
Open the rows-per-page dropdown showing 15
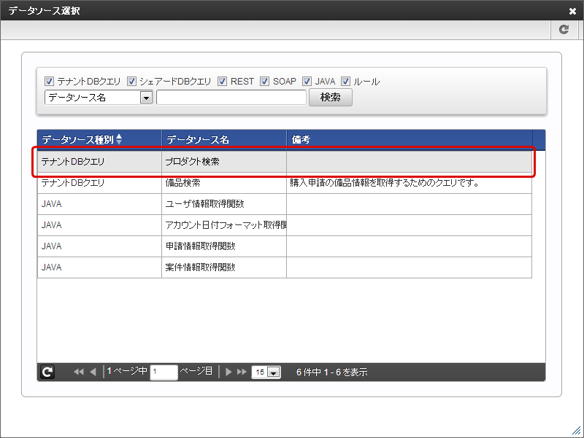coord(266,372)
